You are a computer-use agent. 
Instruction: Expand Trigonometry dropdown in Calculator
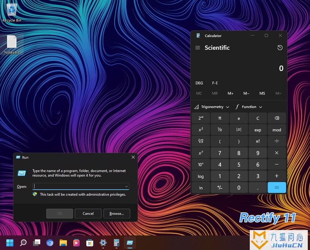pyautogui.click(x=212, y=107)
